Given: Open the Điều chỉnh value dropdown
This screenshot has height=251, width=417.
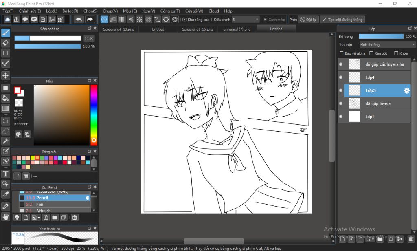Looking at the screenshot, I should click(x=245, y=20).
